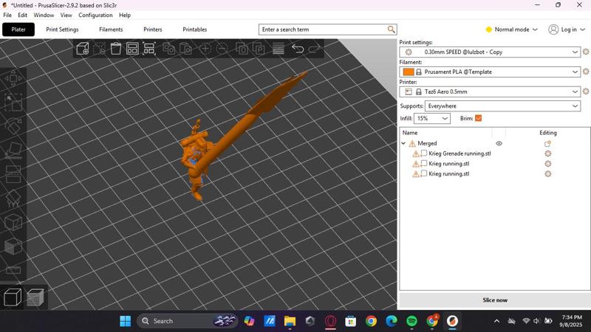
Task: Click the warning icon on Merged object
Action: (x=412, y=143)
